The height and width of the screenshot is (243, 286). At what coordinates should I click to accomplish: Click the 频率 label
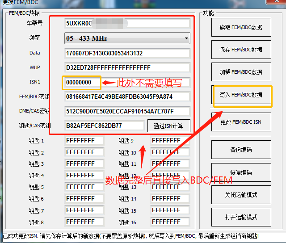point(34,38)
